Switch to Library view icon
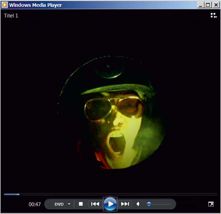This screenshot has width=221, height=214. 214,15
